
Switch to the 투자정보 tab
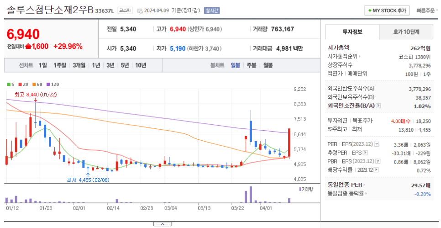point(352,32)
